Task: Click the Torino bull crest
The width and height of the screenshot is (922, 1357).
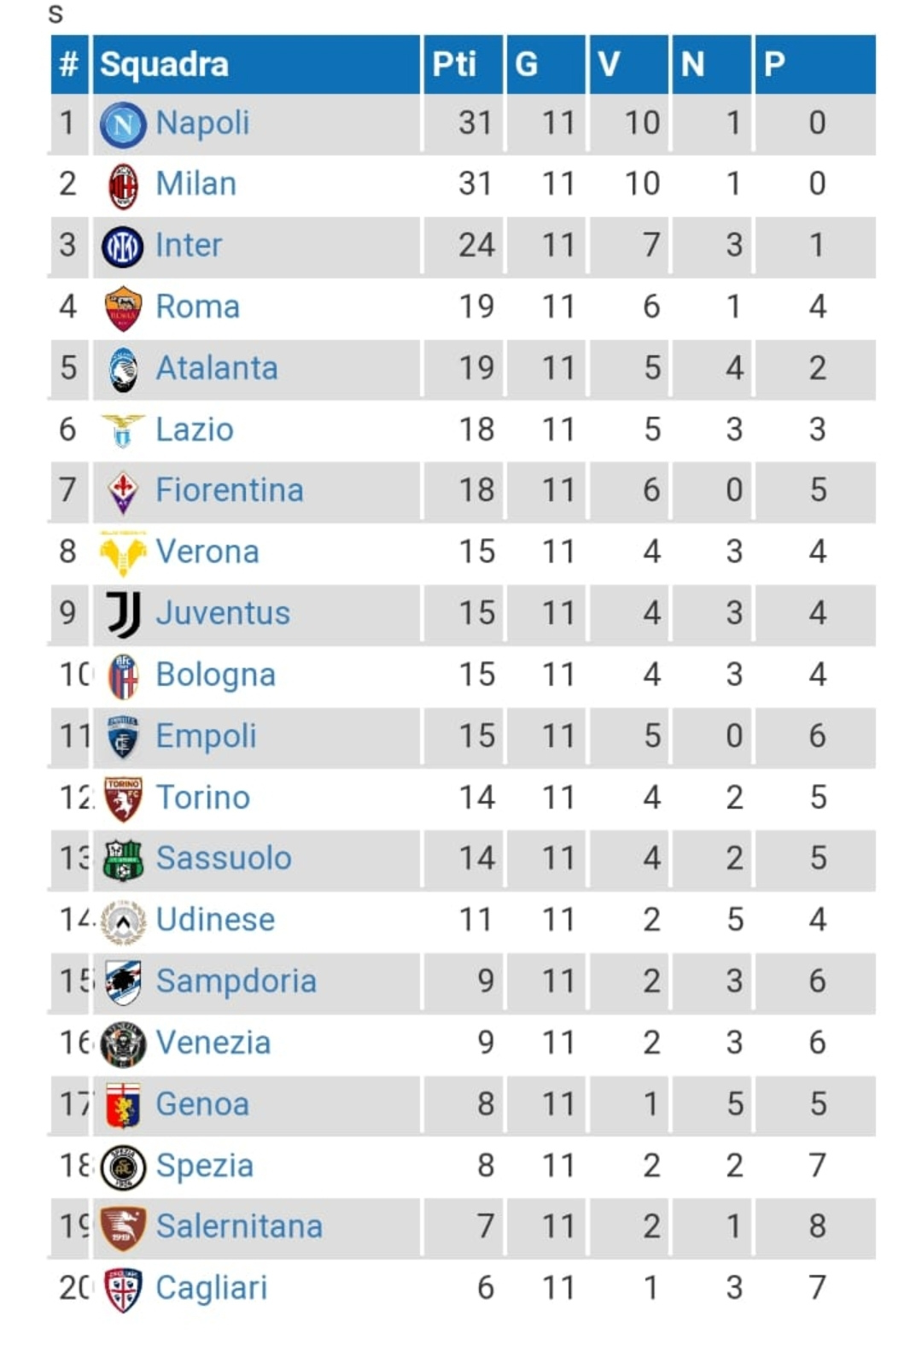Action: pos(123,798)
